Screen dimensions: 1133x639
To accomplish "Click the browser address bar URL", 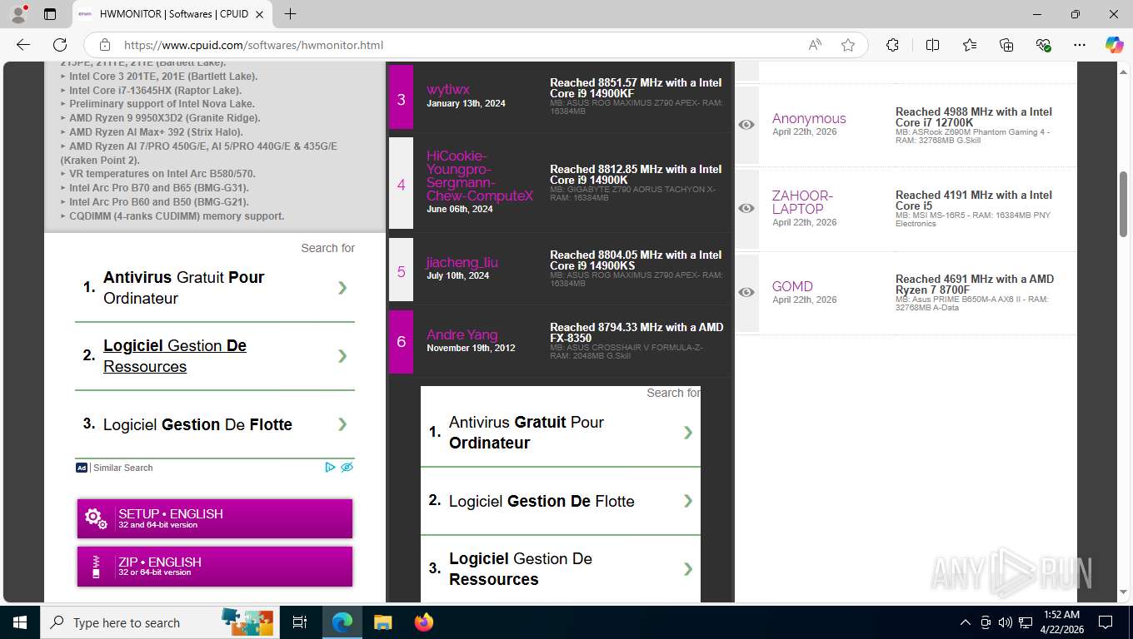I will tap(253, 45).
